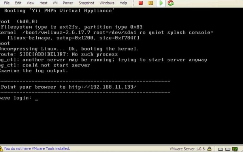The image size is (243, 152).
Task: Click the second drive device icon in status bar
Action: tap(228, 149)
